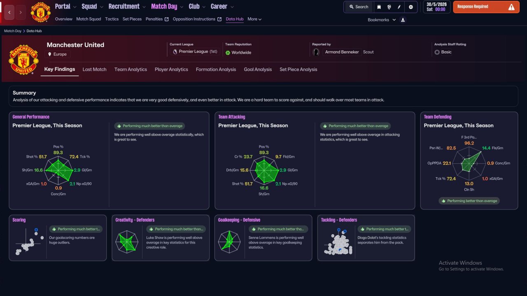Image resolution: width=527 pixels, height=296 pixels.
Task: Open the Overview subtab
Action: point(63,19)
